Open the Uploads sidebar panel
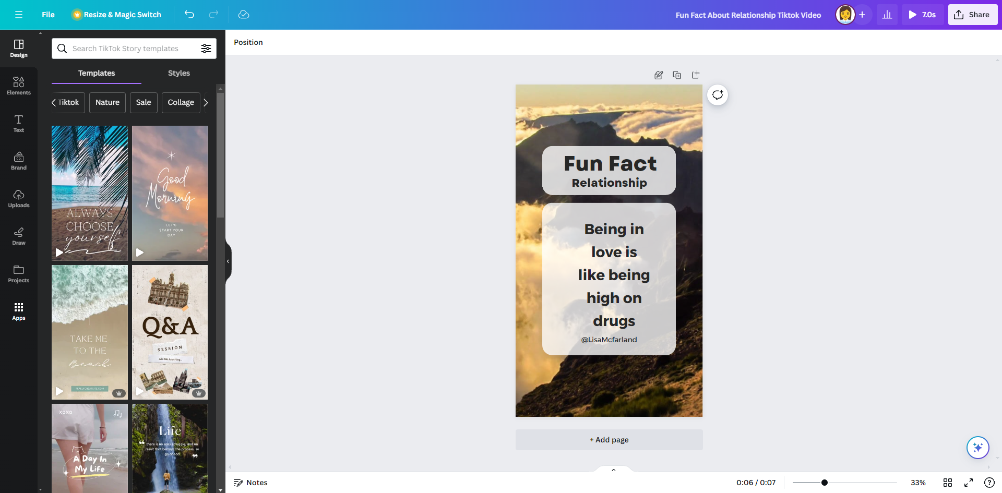Screen dimensions: 1002x493 click(19, 199)
